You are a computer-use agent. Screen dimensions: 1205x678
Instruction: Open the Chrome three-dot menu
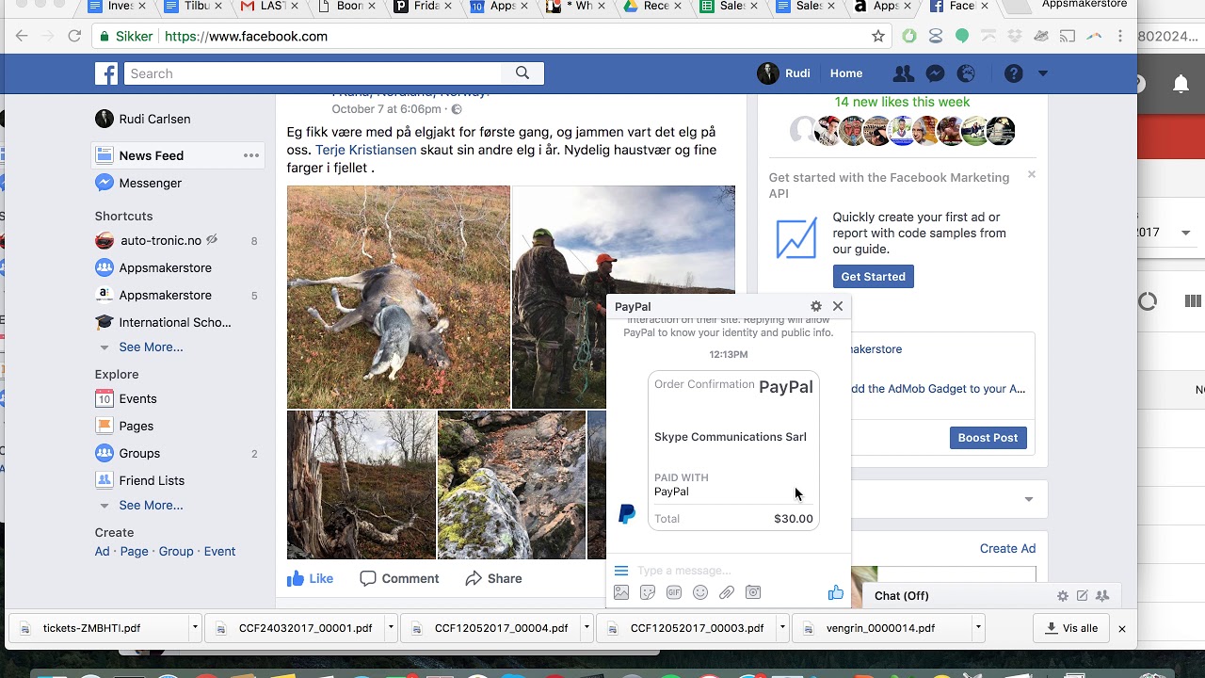[1120, 37]
